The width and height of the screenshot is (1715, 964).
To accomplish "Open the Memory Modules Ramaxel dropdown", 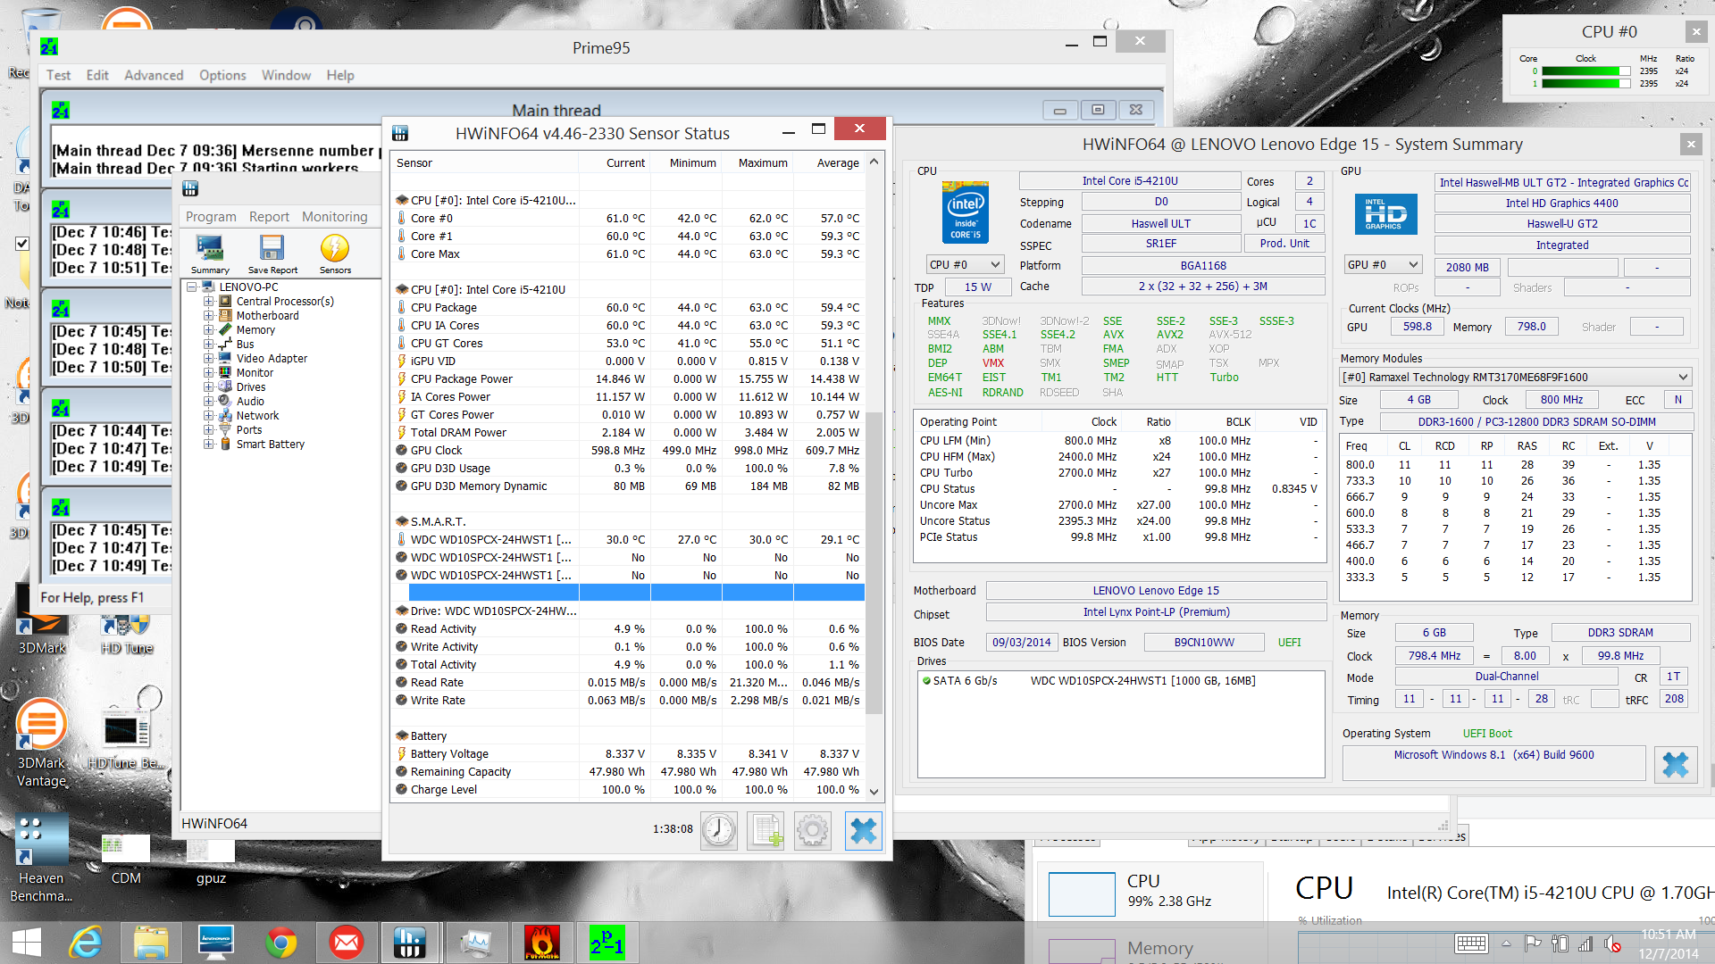I will click(x=1515, y=377).
